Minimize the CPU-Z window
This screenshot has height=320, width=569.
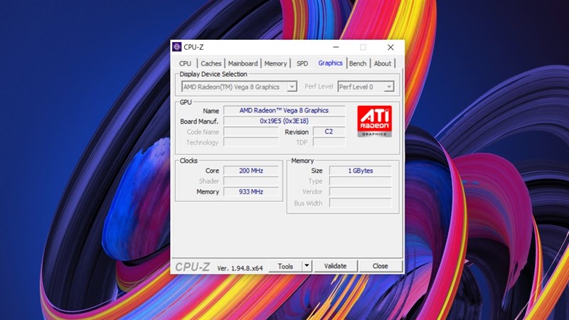click(336, 47)
